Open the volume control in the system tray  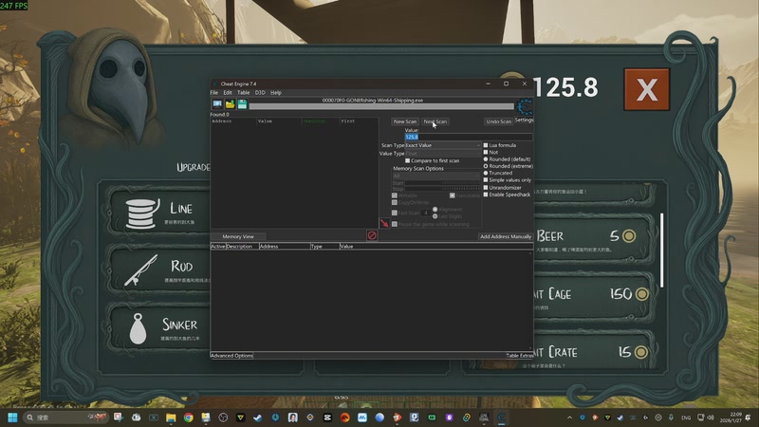[x=711, y=418]
